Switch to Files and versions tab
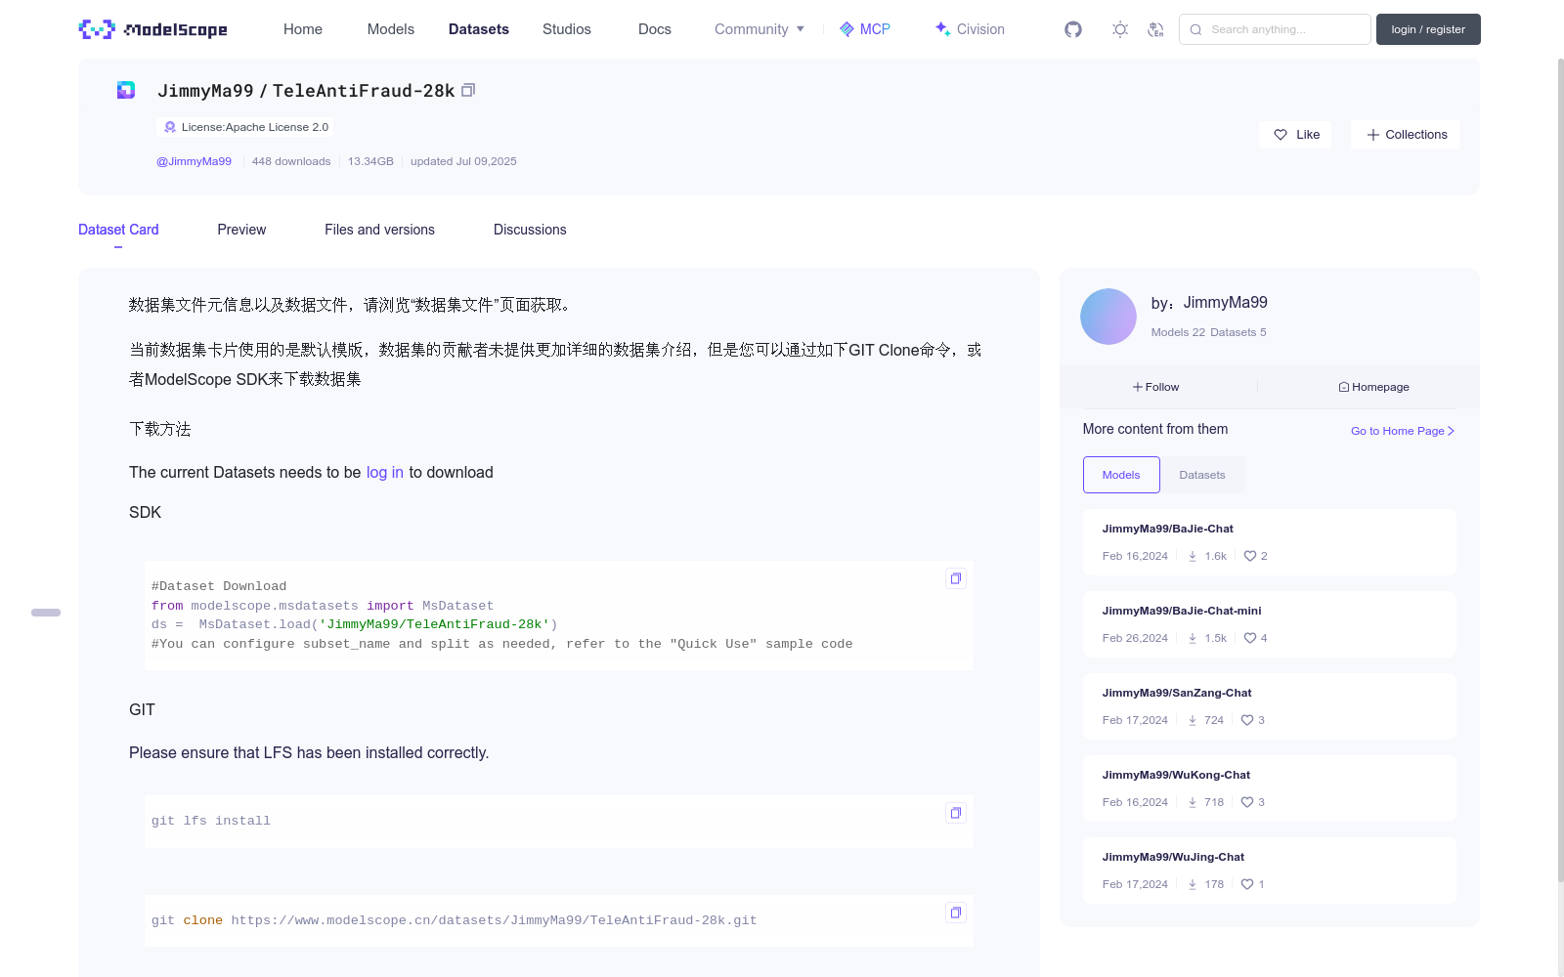This screenshot has width=1564, height=977. (x=379, y=230)
